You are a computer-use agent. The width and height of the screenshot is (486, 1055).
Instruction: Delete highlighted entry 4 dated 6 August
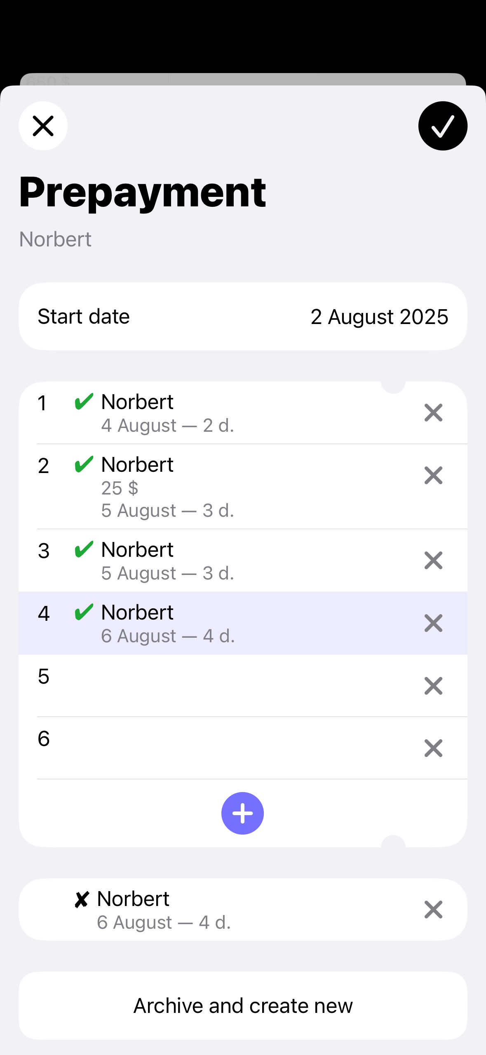click(x=433, y=623)
